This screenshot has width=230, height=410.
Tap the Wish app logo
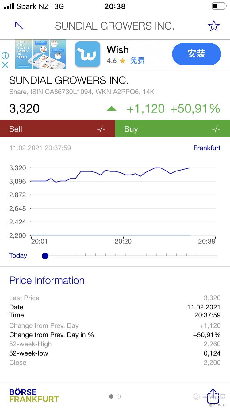coord(88,54)
